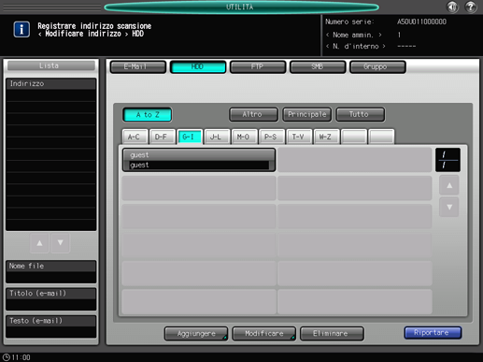The image size is (483, 362).
Task: Click the 'N. d'interno' label
Action: pyautogui.click(x=355, y=47)
